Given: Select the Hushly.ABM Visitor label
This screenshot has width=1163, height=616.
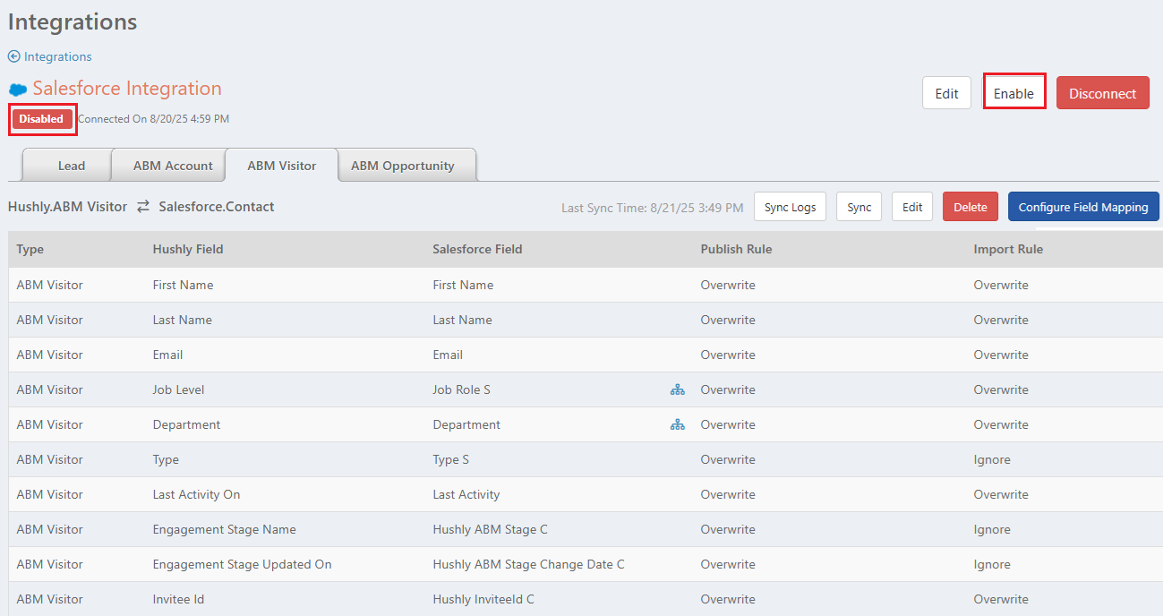Looking at the screenshot, I should (x=67, y=207).
